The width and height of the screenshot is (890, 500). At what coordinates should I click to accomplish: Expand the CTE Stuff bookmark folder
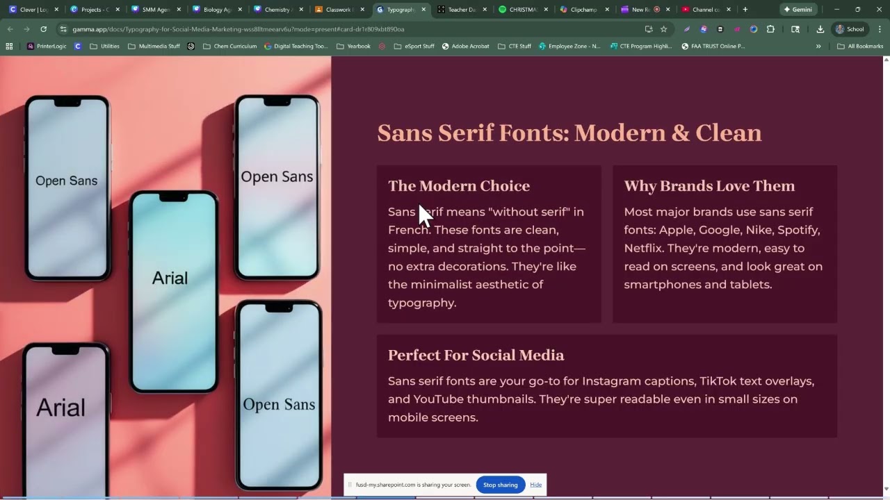515,46
